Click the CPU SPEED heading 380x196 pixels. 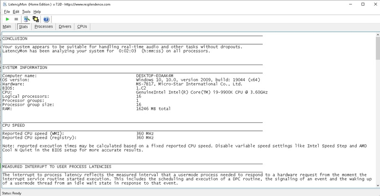coord(14,125)
